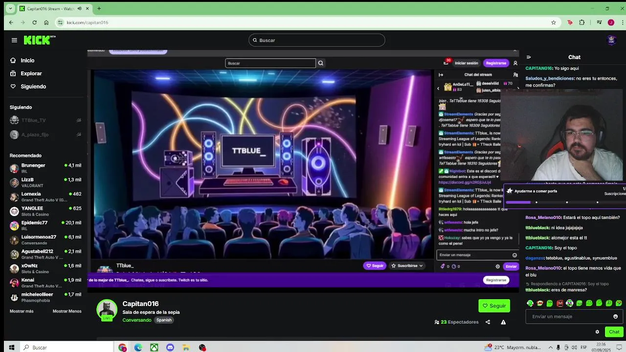Open recommended channel micheleollieer
626x352 pixels.
click(x=45, y=297)
